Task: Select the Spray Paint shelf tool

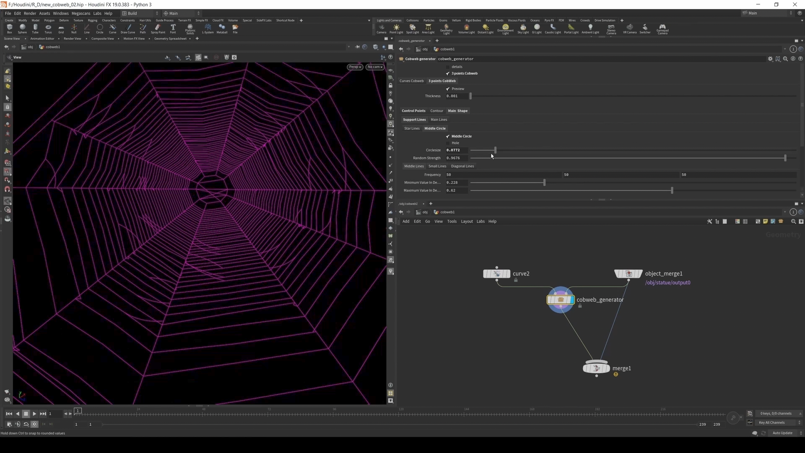Action: pyautogui.click(x=158, y=28)
